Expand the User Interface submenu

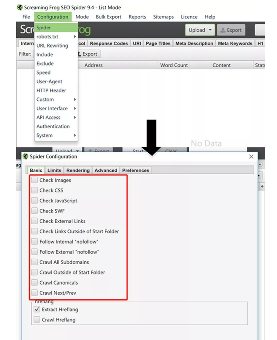(56, 109)
